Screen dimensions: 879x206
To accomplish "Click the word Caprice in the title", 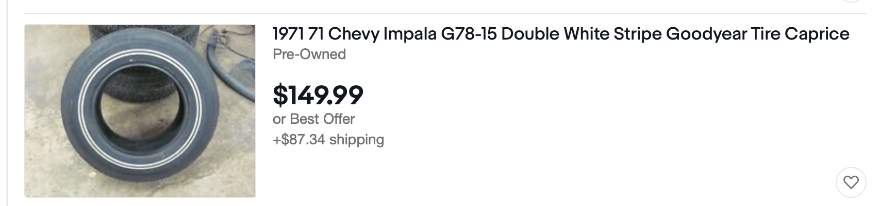I will 817,34.
